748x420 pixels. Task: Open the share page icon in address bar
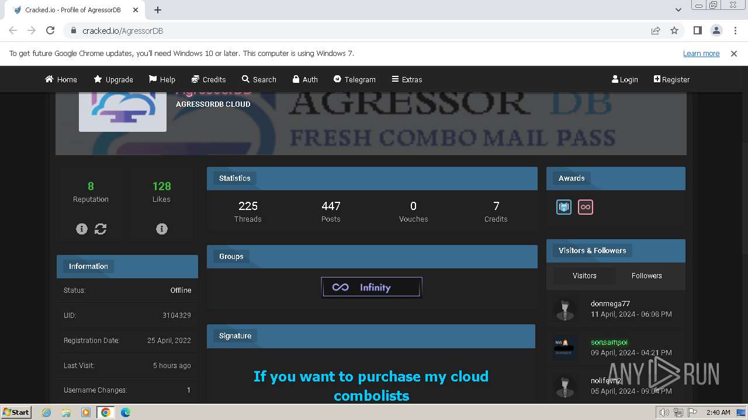[x=656, y=30]
